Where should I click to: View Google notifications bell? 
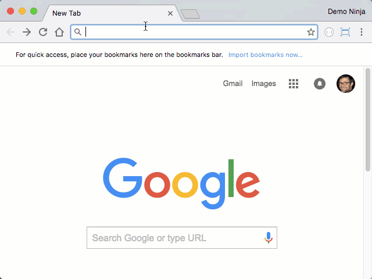point(320,84)
